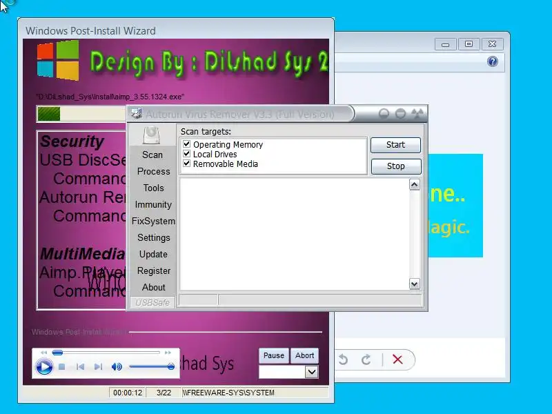
Task: Click the \\FREEWARE-SYS\SYSTEM status text
Action: 228,393
